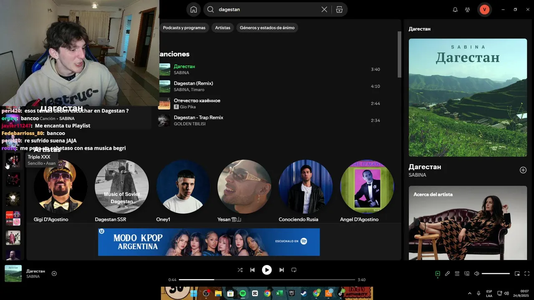534x300 pixels.
Task: Open TikTok from the taskbar
Action: pyautogui.click(x=340, y=293)
